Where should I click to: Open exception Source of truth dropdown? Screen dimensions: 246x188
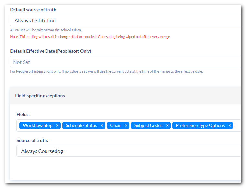coord(128,151)
